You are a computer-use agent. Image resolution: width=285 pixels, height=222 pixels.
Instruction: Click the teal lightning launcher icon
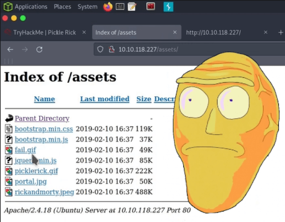168,7
